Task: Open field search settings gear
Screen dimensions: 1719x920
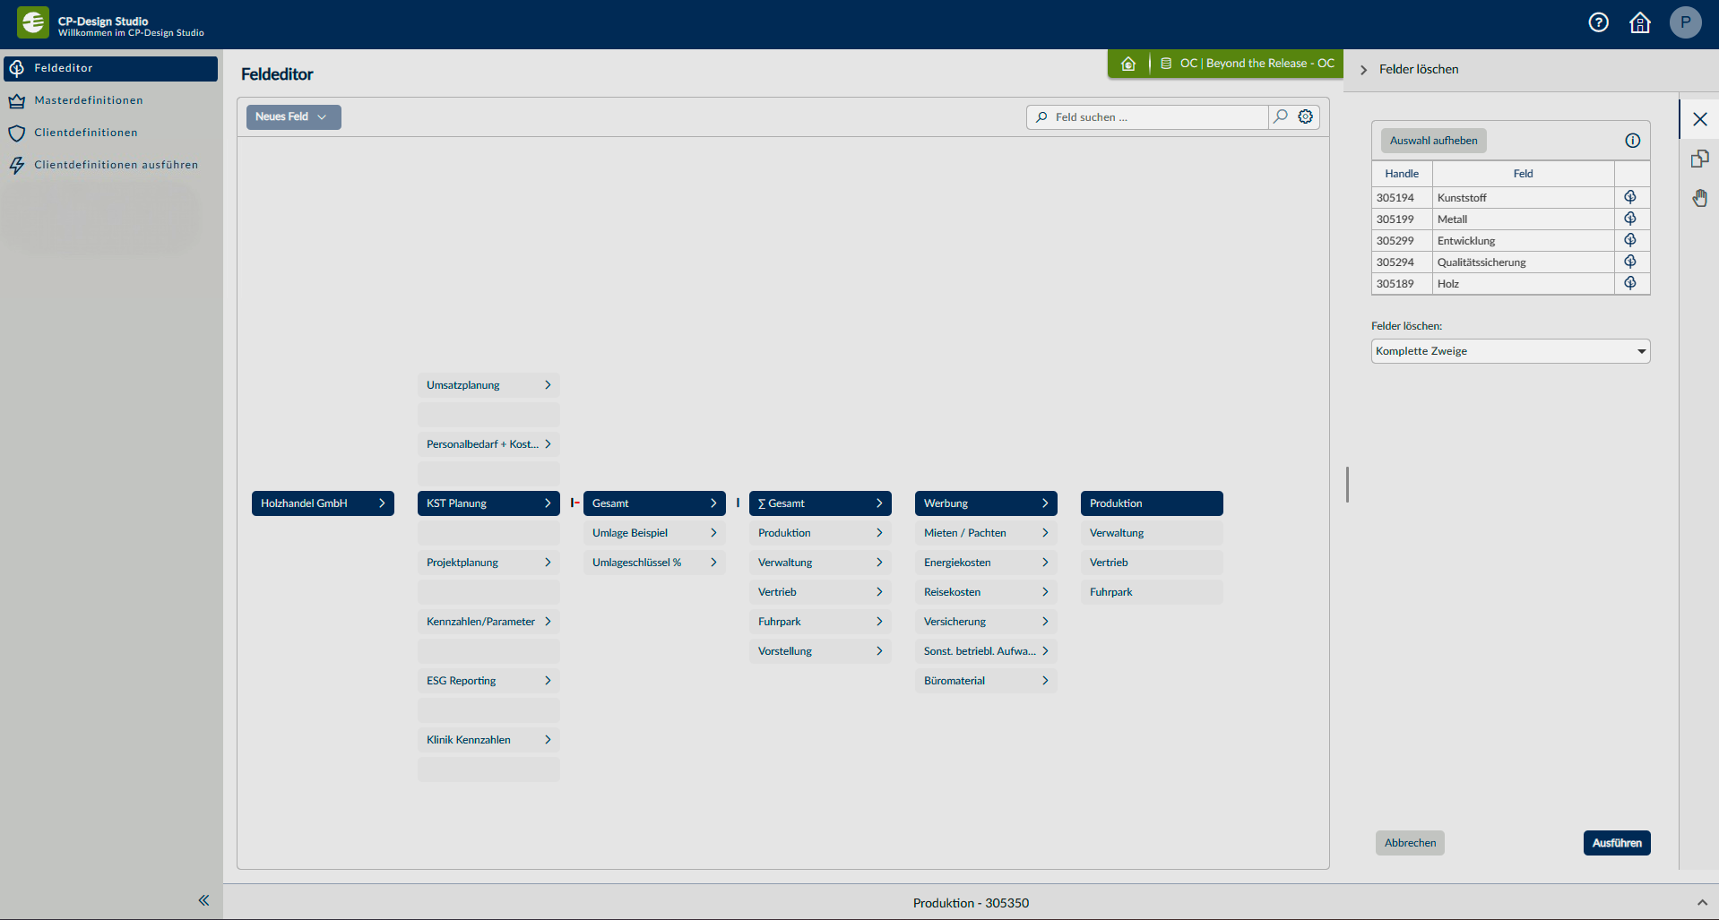Action: click(x=1306, y=116)
